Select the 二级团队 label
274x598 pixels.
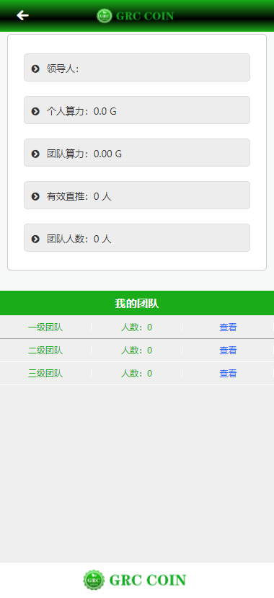(x=45, y=350)
